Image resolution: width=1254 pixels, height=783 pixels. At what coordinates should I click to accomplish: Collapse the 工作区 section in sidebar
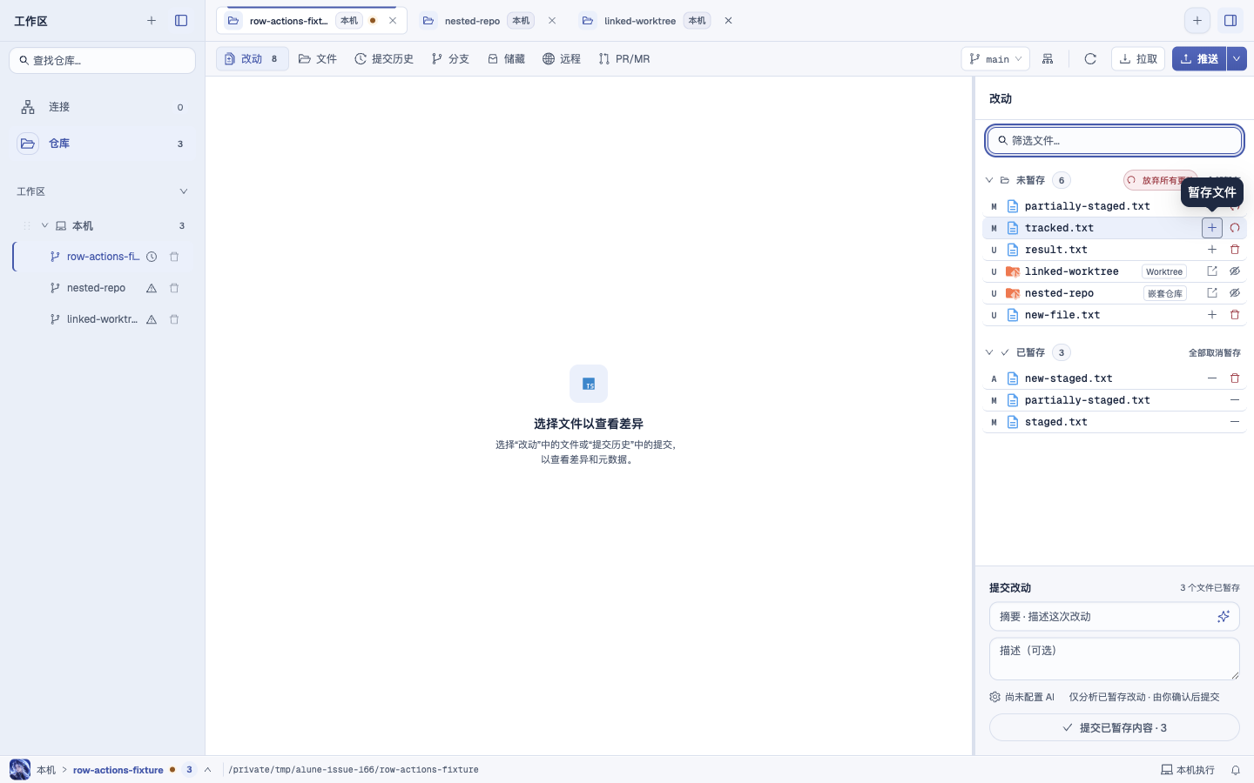(x=184, y=191)
